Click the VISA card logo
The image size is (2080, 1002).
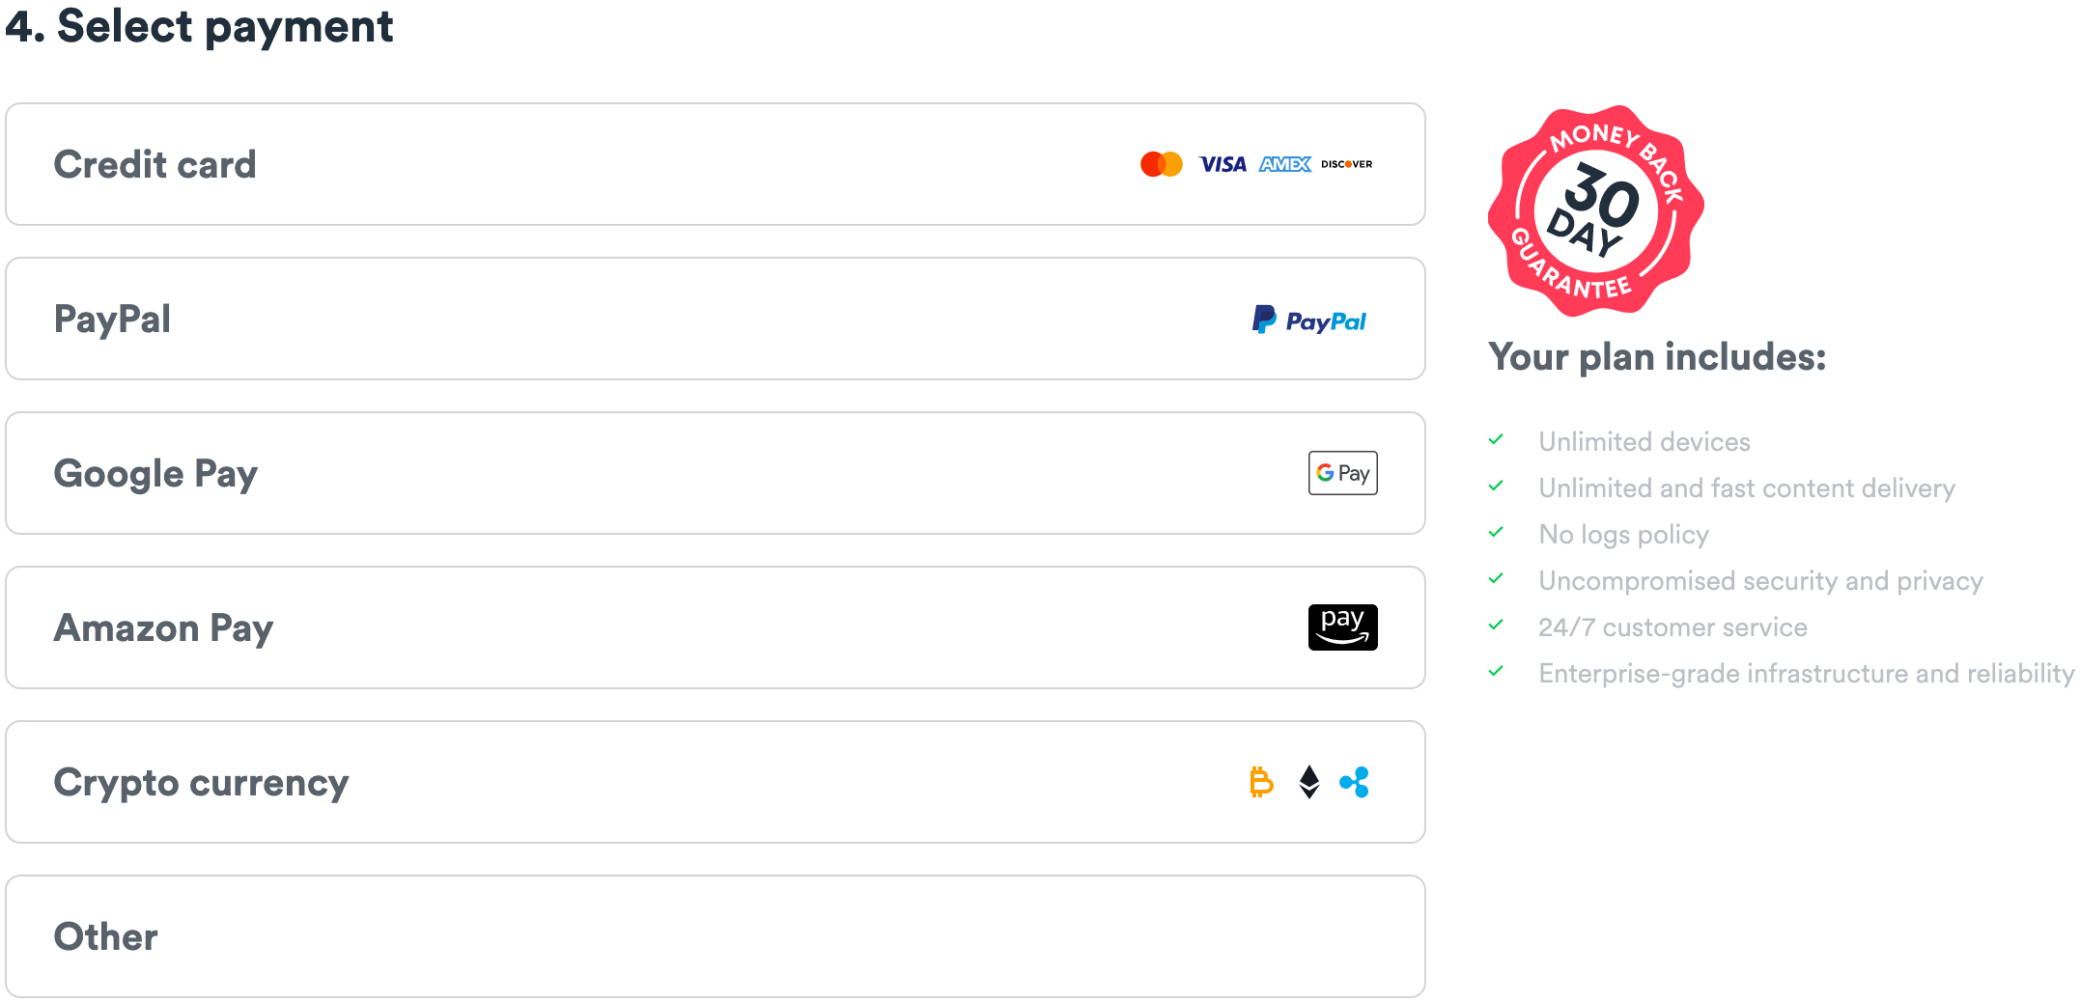pos(1223,164)
